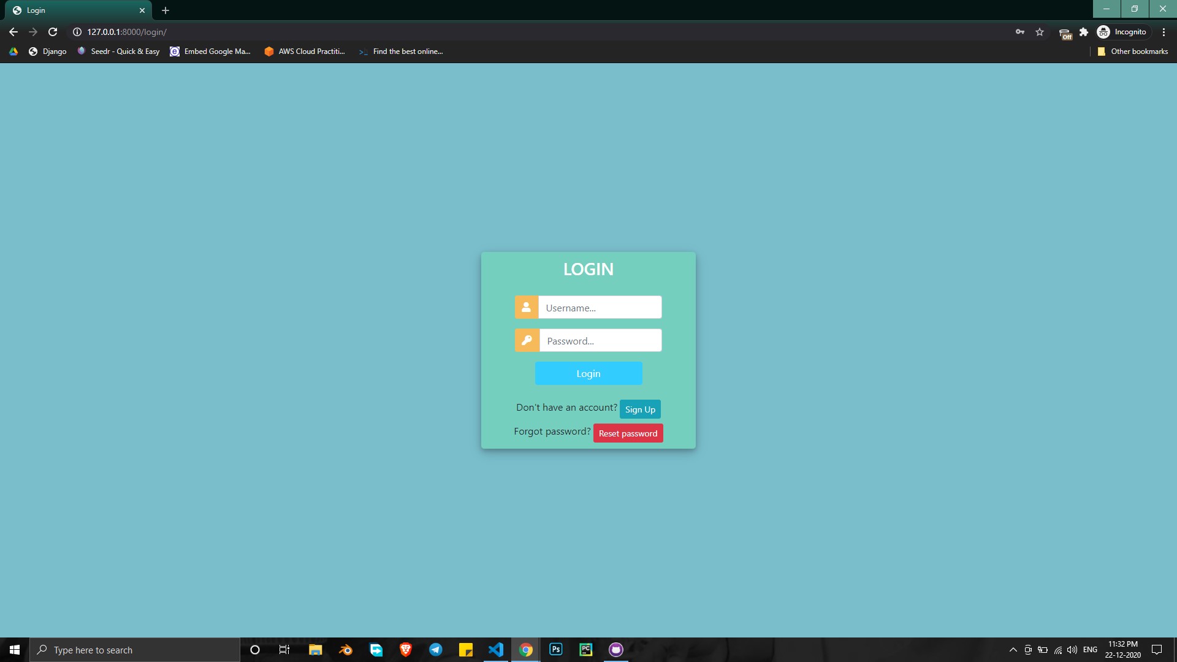Viewport: 1177px width, 662px height.
Task: Click the Password input field
Action: (600, 340)
